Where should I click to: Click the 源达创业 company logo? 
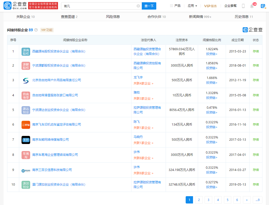(x=26, y=110)
